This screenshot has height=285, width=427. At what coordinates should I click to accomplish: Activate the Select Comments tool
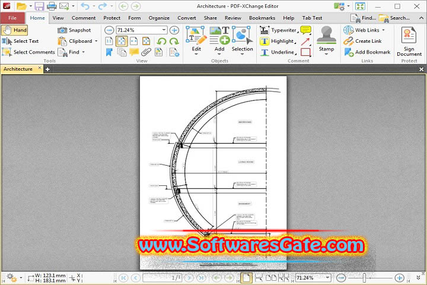click(28, 52)
